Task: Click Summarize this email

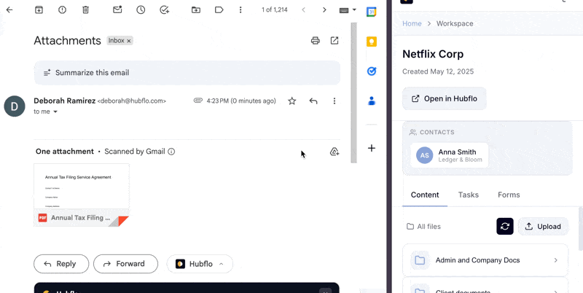Action: pyautogui.click(x=187, y=73)
